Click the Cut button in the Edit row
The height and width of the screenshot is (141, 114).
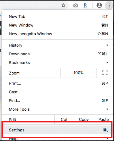pos(64,119)
